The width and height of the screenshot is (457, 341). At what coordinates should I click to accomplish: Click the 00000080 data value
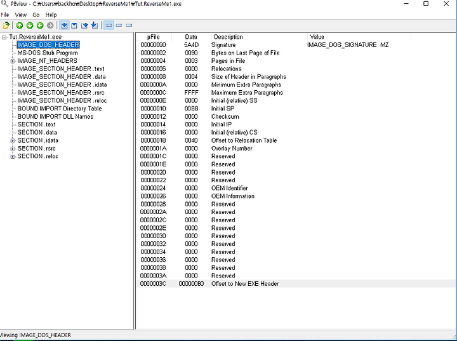pyautogui.click(x=191, y=284)
